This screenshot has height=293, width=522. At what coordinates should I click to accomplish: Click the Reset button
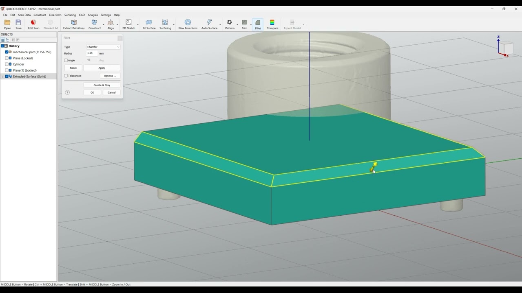(73, 68)
